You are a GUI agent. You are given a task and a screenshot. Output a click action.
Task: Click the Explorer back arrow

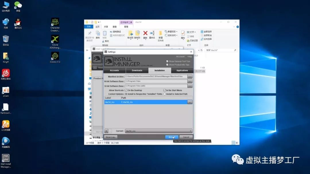pyautogui.click(x=87, y=50)
